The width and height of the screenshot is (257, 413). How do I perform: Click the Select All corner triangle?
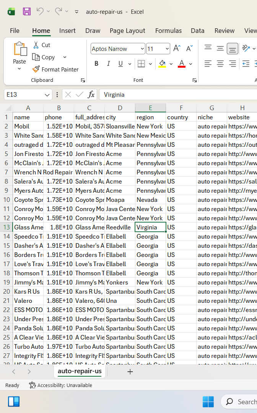(x=8, y=108)
